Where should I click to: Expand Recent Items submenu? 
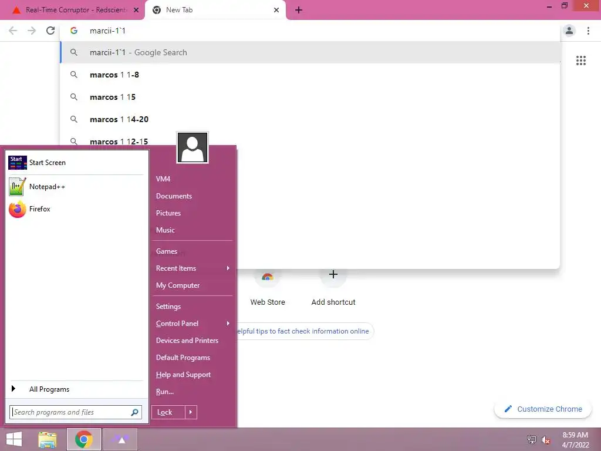pos(192,268)
